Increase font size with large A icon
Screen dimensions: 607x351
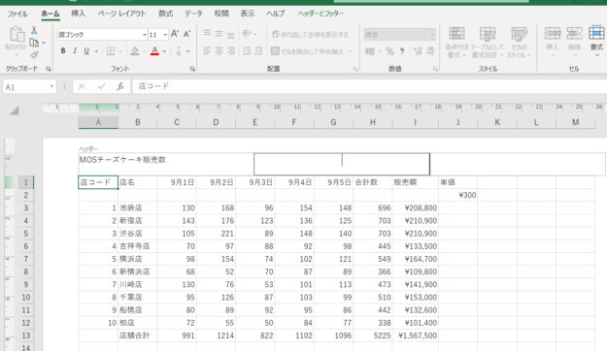pyautogui.click(x=175, y=34)
